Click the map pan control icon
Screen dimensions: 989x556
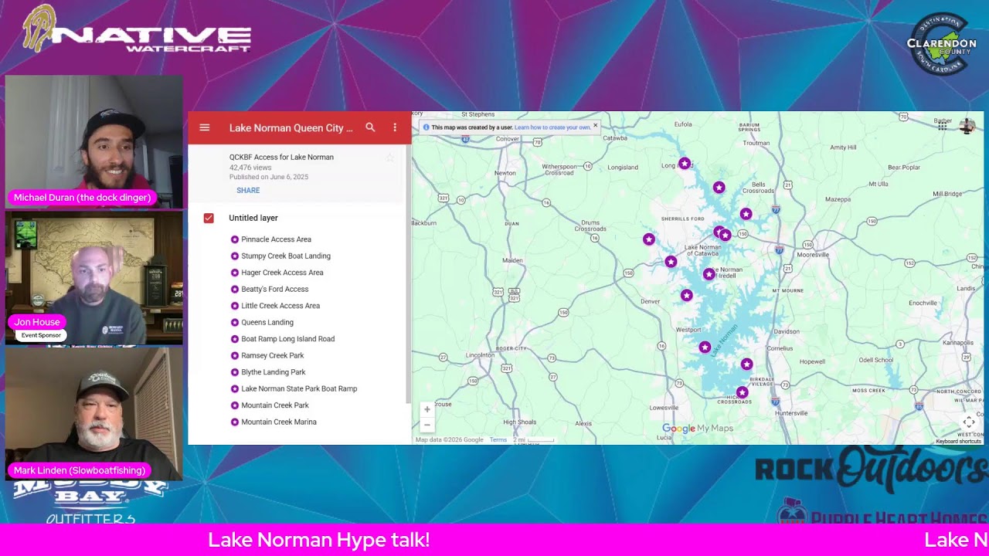point(969,422)
